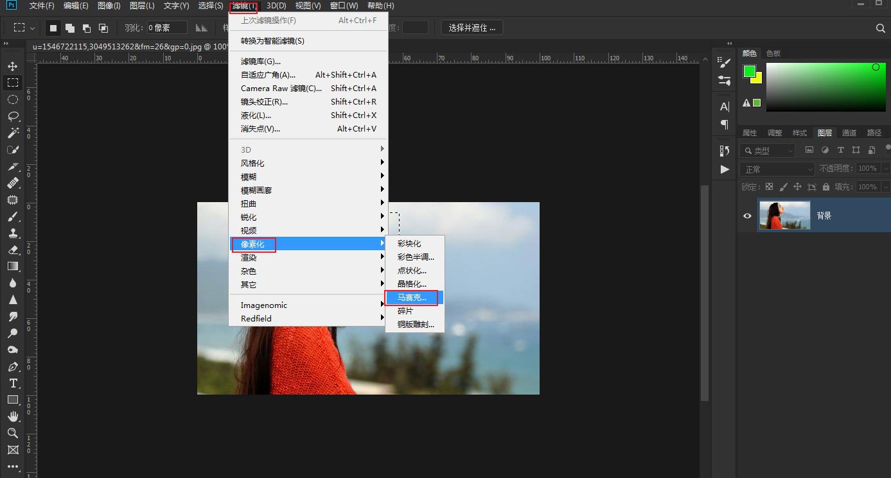The image size is (891, 478).
Task: Select the Horizontal Type tool
Action: pos(13,382)
